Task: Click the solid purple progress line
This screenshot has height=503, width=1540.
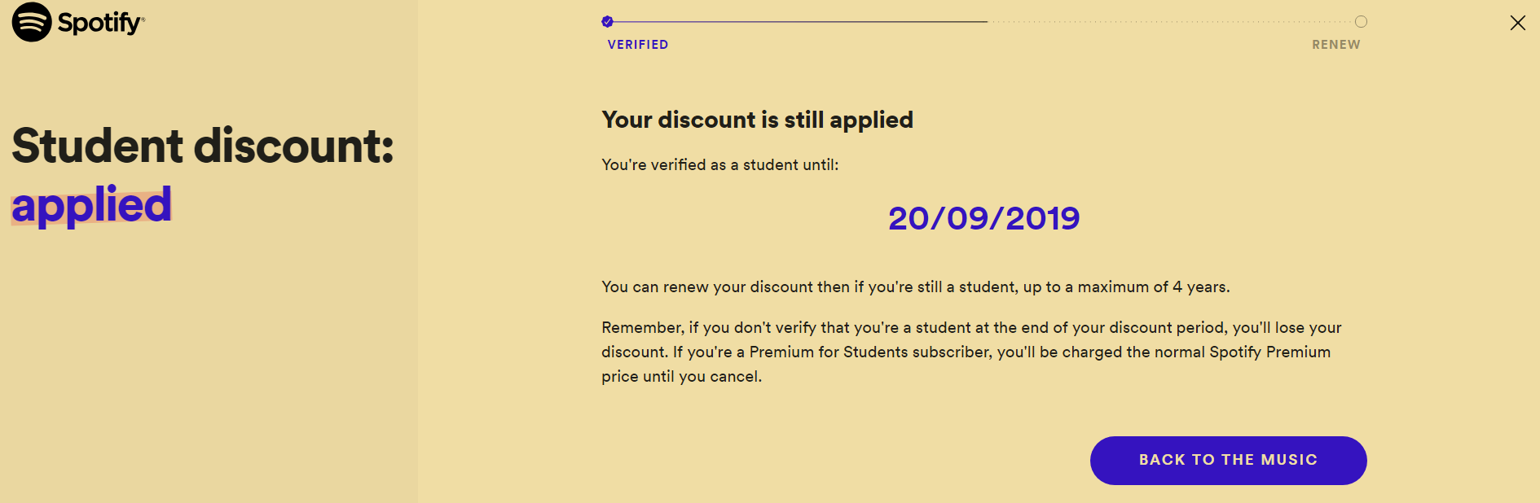Action: point(800,22)
